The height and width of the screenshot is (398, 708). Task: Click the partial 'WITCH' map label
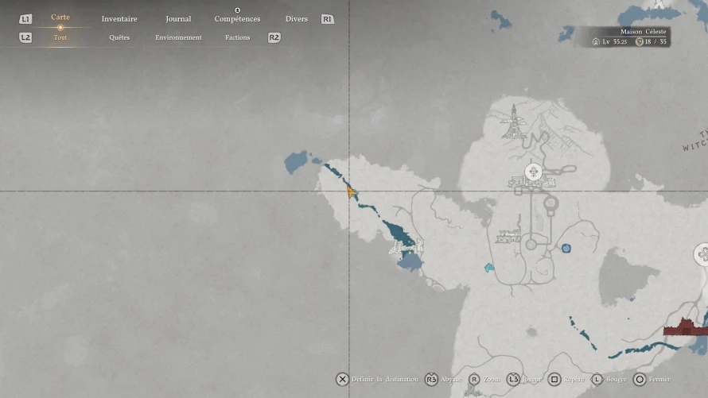(695, 145)
